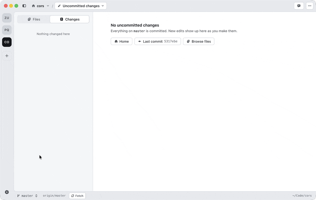Image resolution: width=316 pixels, height=200 pixels.
Task: Open the Uncommitted changes dropdown
Action: click(x=81, y=6)
